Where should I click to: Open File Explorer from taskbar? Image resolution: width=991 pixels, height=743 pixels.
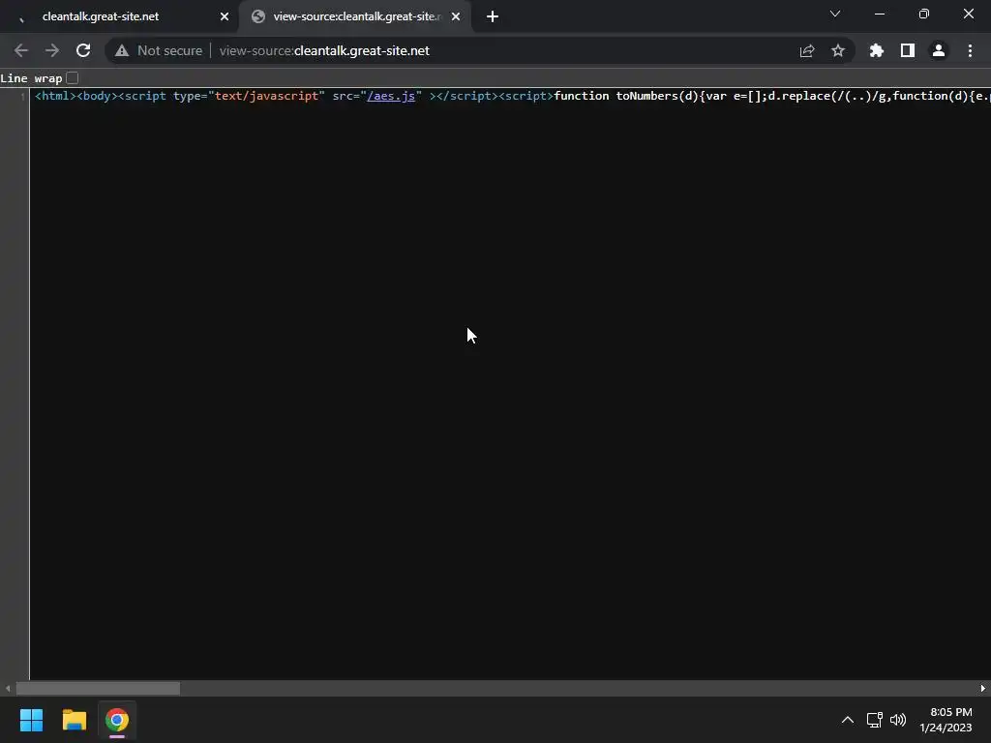[74, 720]
